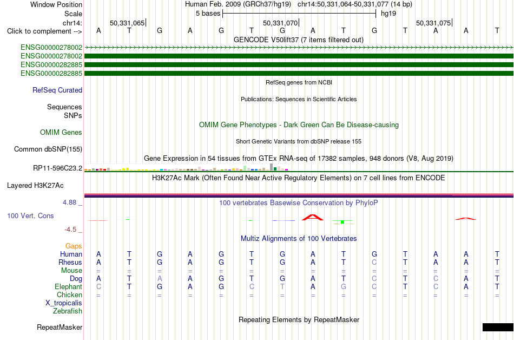Viewport: 514px width, 340px height.
Task: Click the H3K27Ac layered signal bar
Action: (x=299, y=195)
